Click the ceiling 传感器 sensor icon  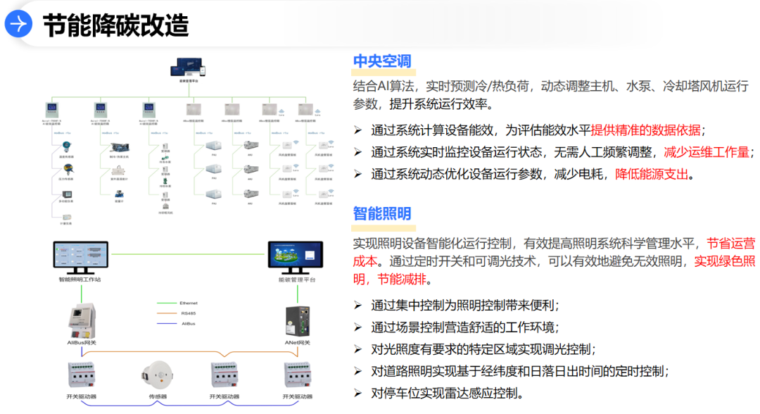[159, 375]
